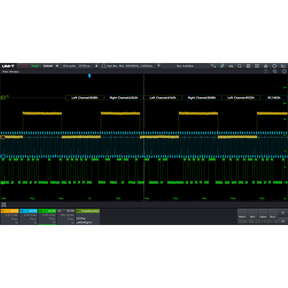The height and width of the screenshot is (288, 288).
Task: Toggle channel C1 DC1M tab
Action: click(x=10, y=211)
